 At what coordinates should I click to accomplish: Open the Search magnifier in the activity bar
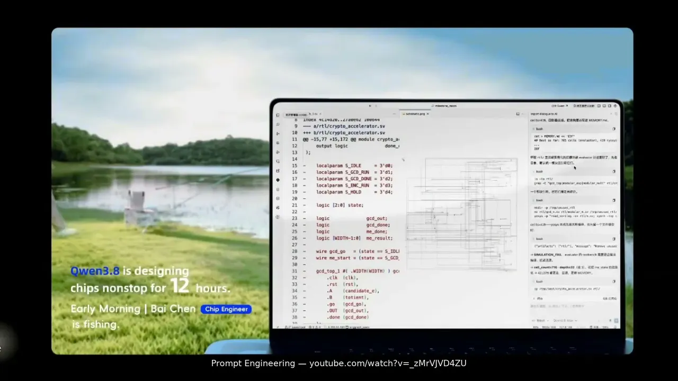pos(278,124)
